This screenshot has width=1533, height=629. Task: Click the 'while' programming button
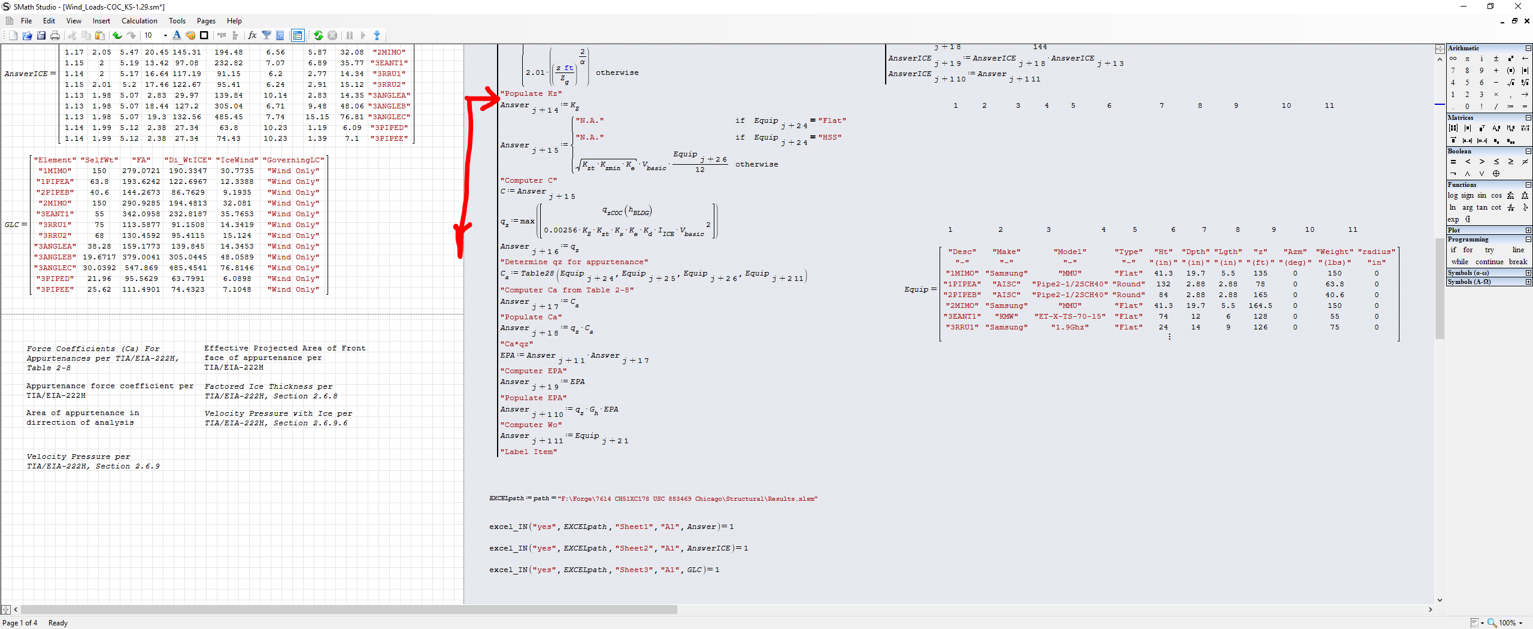point(1459,262)
